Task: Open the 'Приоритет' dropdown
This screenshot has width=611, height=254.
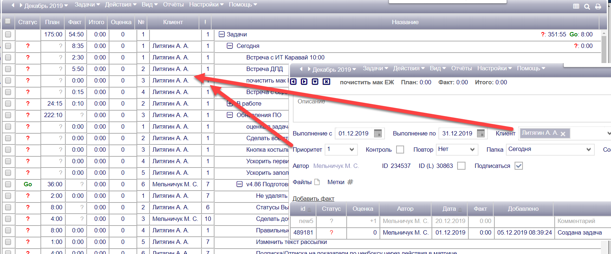Action: pos(341,150)
